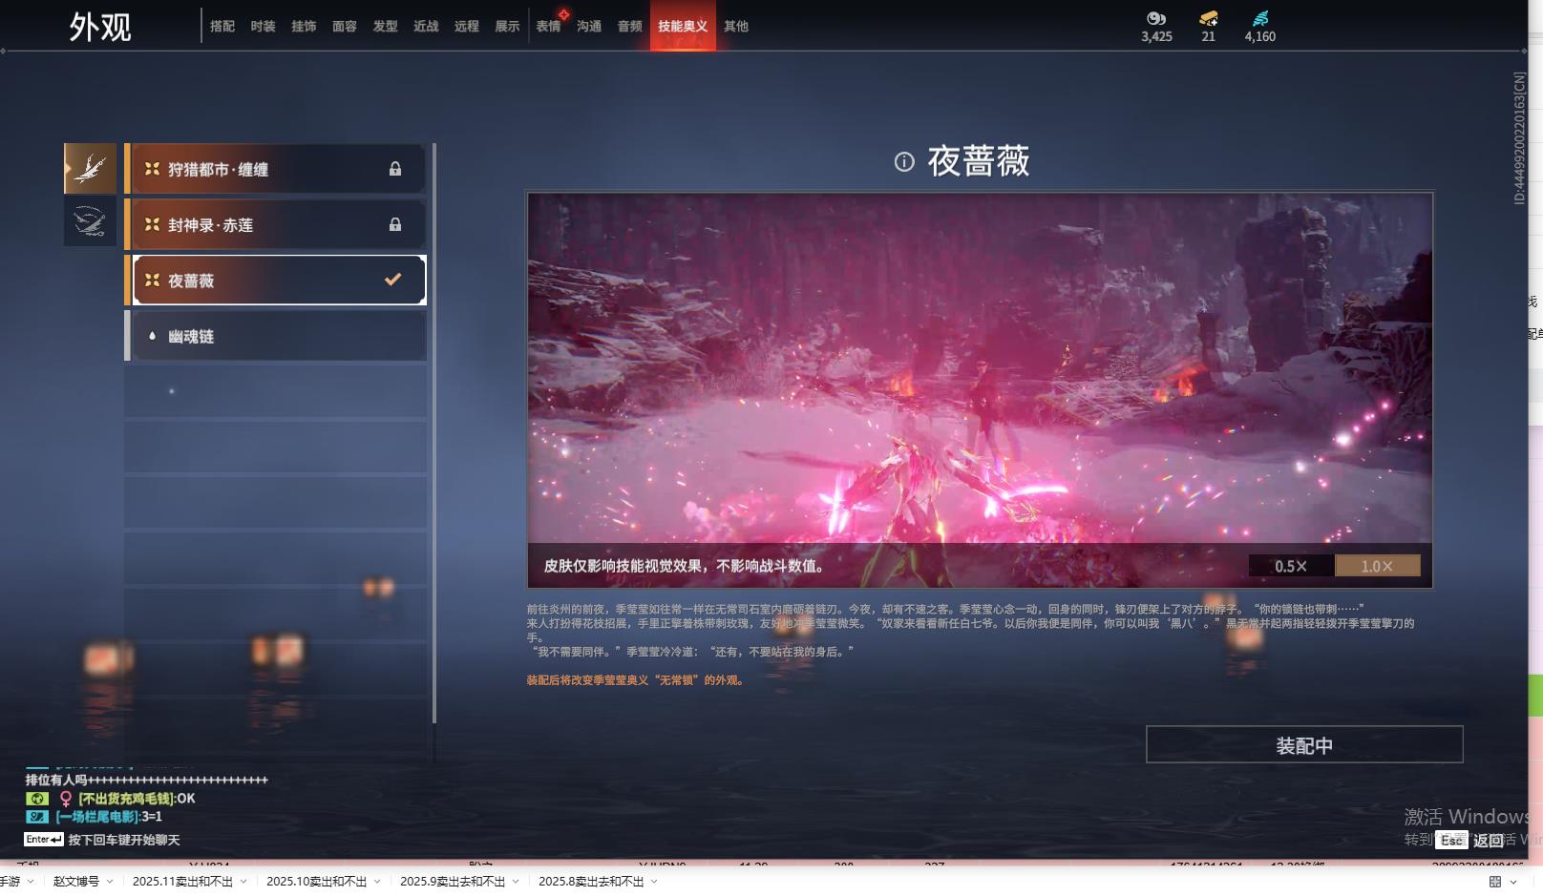1543x896 pixels.
Task: Select the 夜蔷薇 skin entry
Action: (x=275, y=280)
